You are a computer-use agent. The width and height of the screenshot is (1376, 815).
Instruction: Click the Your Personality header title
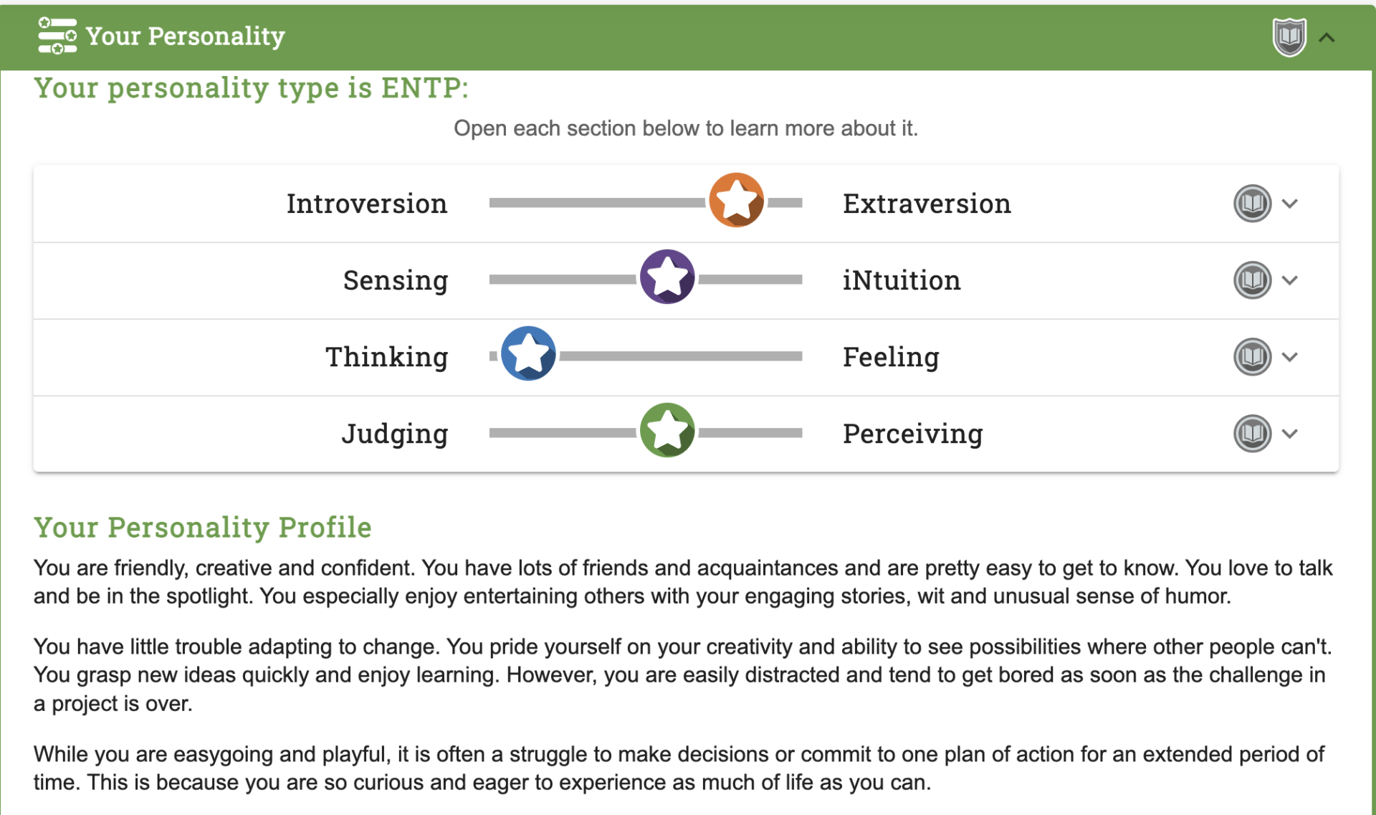(185, 36)
